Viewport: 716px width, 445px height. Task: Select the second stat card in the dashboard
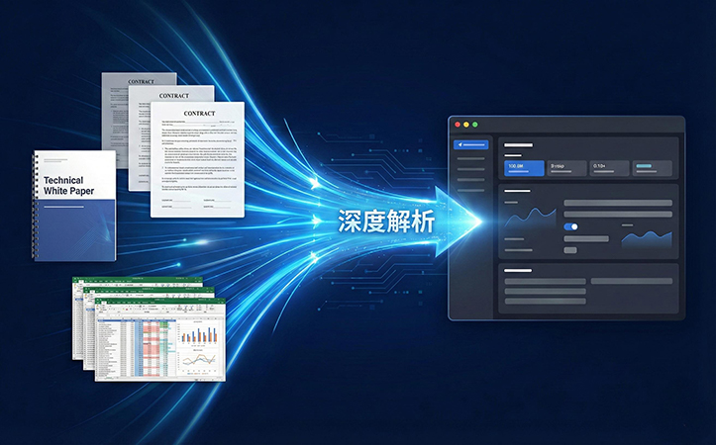(566, 168)
